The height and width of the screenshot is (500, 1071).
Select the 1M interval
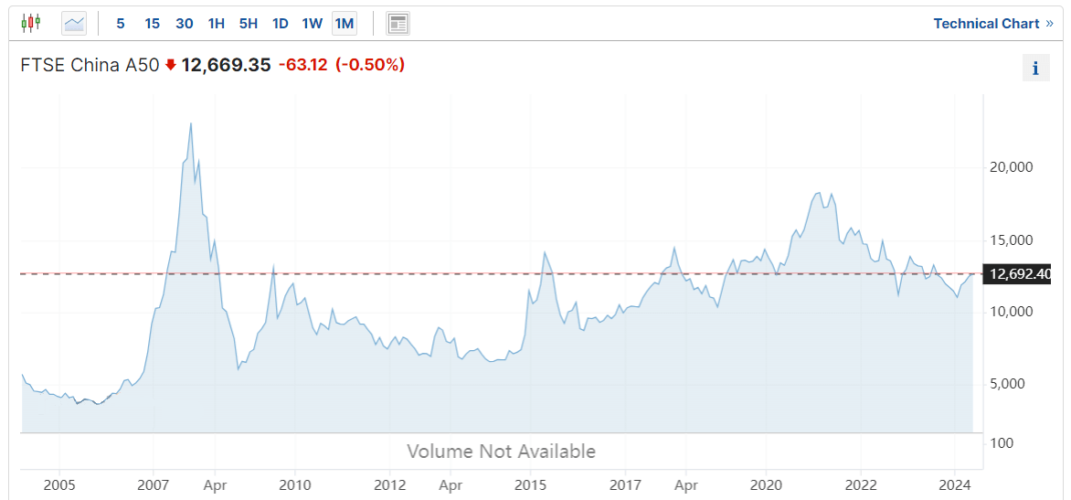click(345, 24)
